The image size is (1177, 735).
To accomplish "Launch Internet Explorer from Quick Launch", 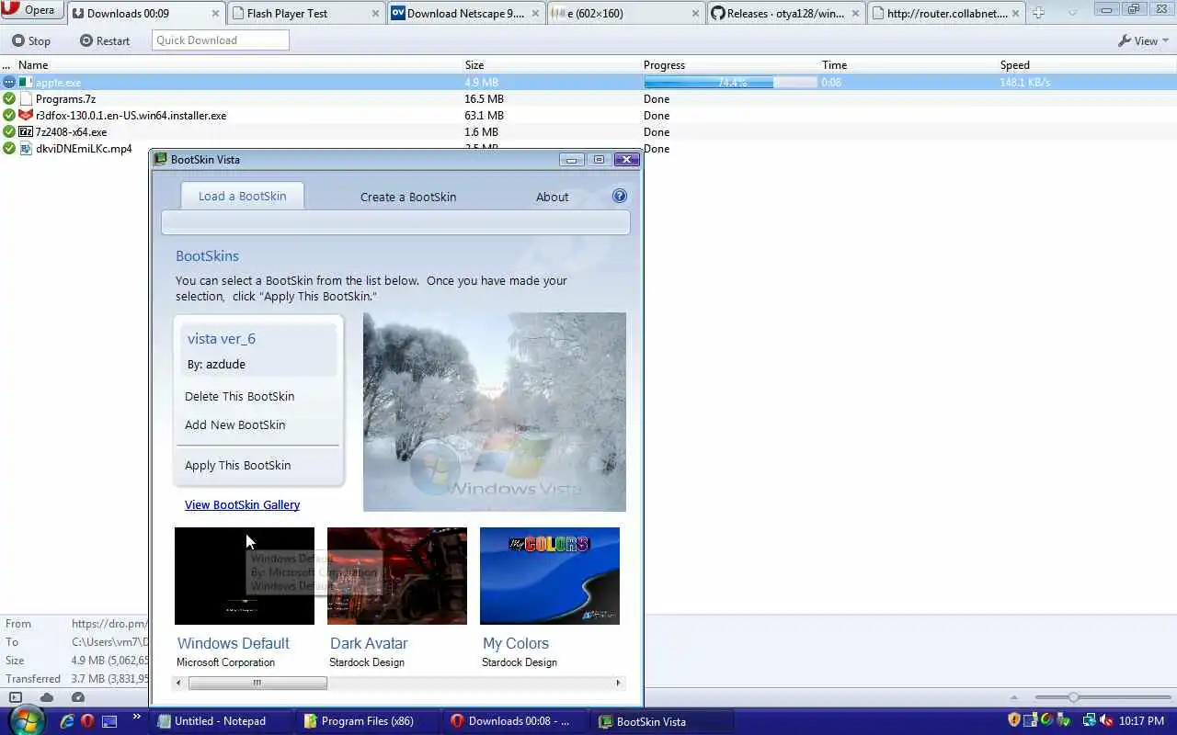I will (x=67, y=721).
